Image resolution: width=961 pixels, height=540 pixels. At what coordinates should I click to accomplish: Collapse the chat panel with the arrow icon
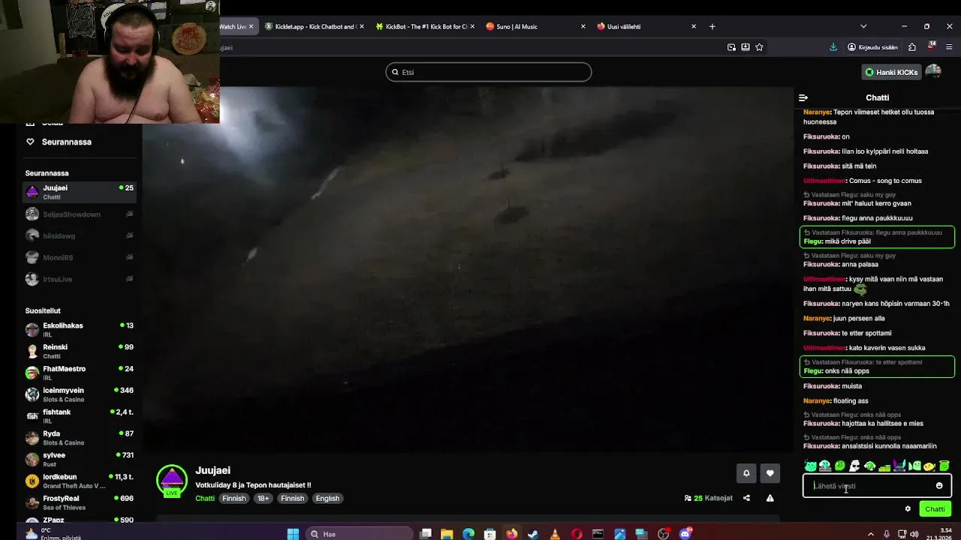click(803, 97)
